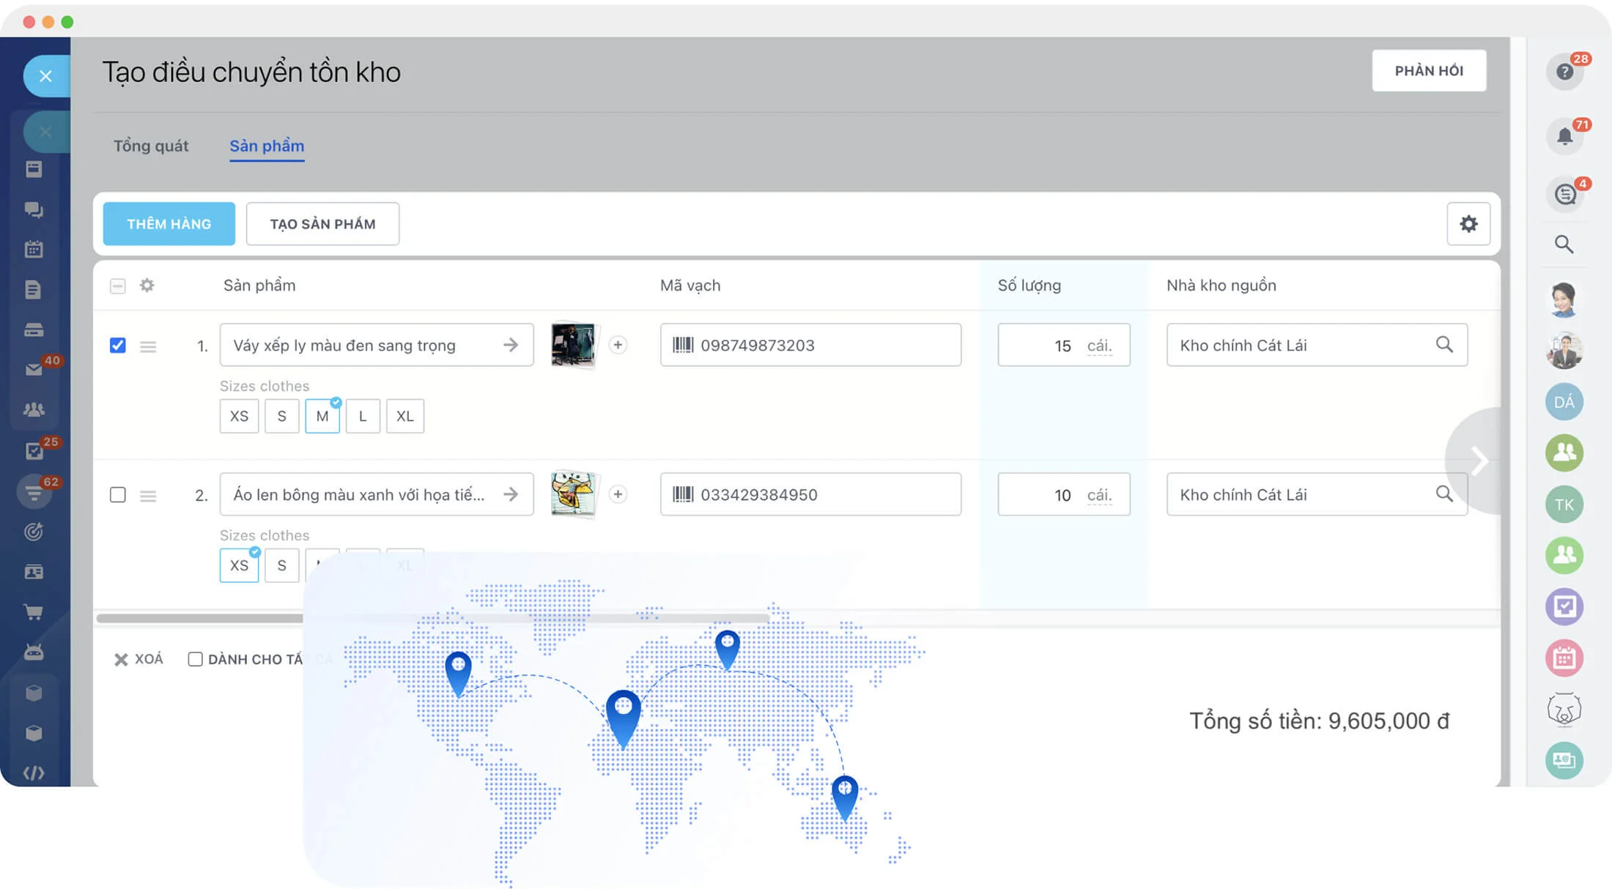Open shopping cart icon in left sidebar
Image resolution: width=1612 pixels, height=889 pixels.
coord(34,612)
